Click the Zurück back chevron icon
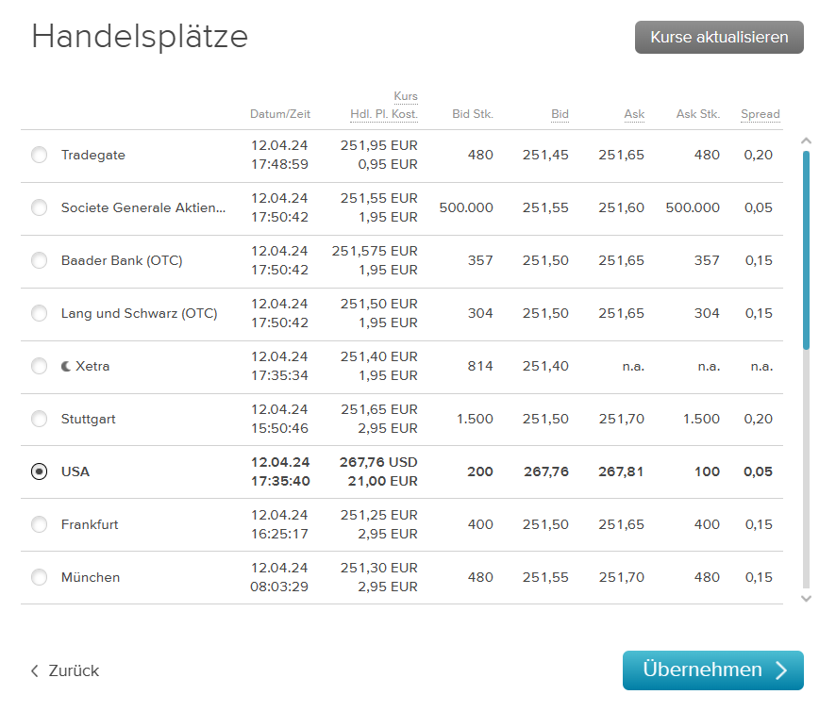 tap(35, 670)
